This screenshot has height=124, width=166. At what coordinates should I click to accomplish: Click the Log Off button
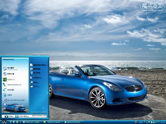pos(9,116)
